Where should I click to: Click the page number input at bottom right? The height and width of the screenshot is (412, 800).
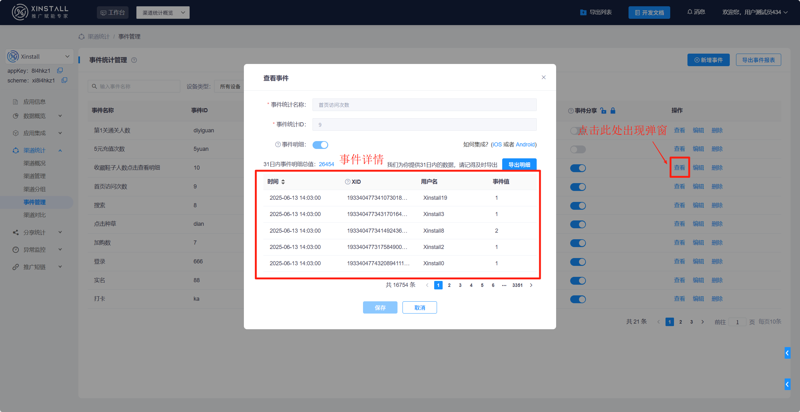point(737,322)
